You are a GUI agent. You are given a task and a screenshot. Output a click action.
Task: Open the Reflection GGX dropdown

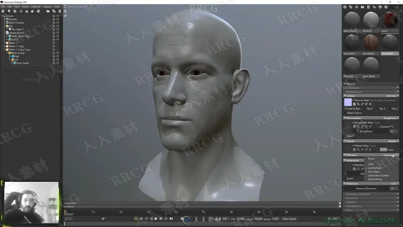click(x=395, y=184)
